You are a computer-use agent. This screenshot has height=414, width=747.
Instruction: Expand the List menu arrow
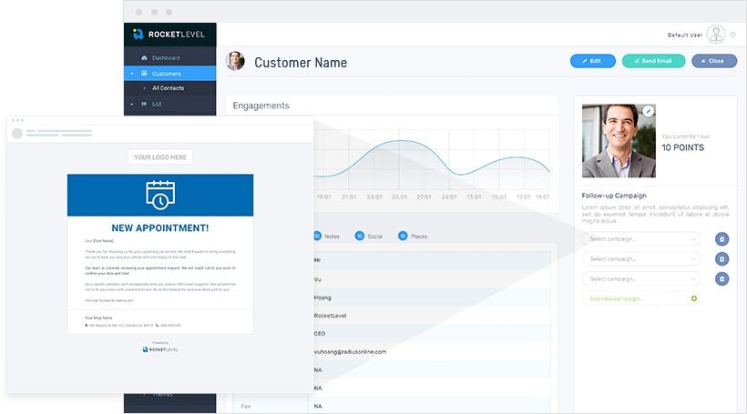point(132,104)
